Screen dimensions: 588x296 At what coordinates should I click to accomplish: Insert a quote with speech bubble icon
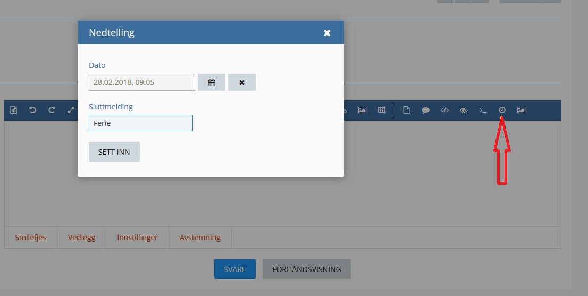pyautogui.click(x=425, y=111)
